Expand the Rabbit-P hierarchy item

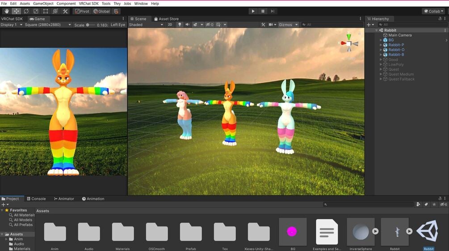[381, 45]
